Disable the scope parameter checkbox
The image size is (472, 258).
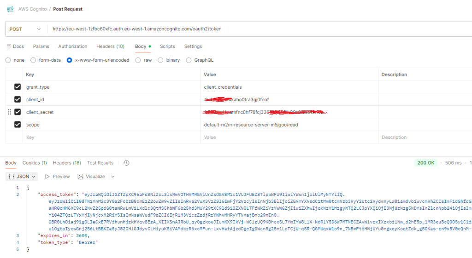18,125
